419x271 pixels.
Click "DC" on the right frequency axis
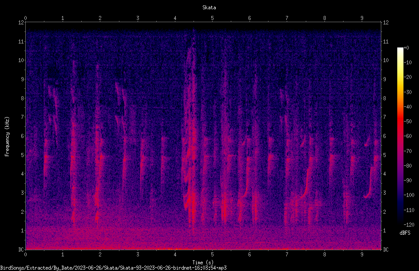(x=386, y=250)
